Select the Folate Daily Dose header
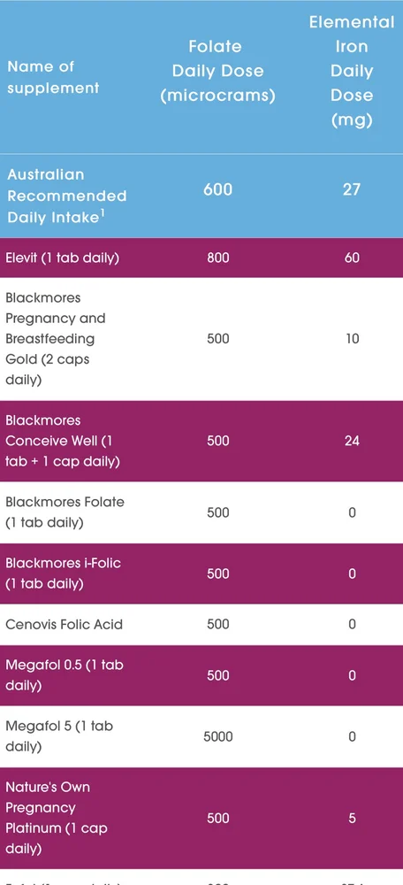The height and width of the screenshot is (885, 403). (x=217, y=71)
